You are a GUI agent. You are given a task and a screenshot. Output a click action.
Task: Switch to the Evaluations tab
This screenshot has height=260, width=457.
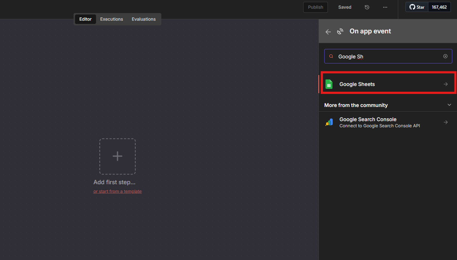pos(144,19)
